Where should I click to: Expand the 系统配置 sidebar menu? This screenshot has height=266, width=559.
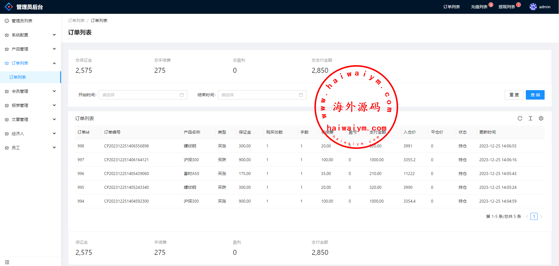[x=30, y=35]
